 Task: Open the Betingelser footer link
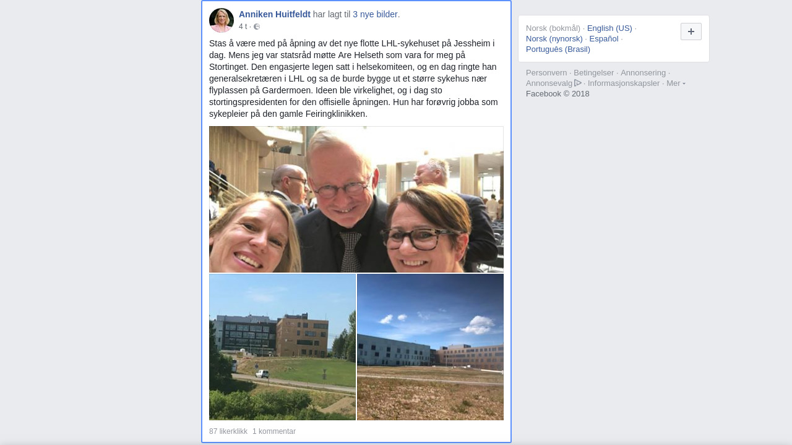click(594, 73)
